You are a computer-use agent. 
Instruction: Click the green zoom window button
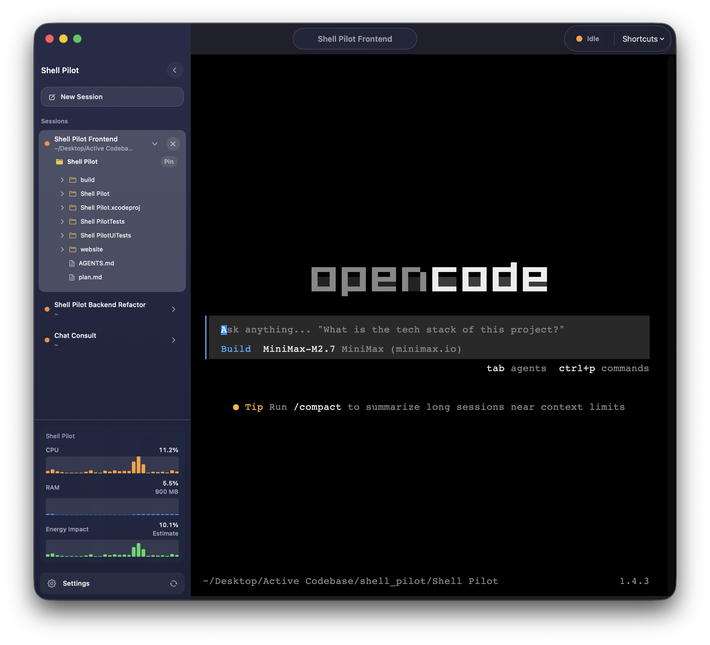coord(77,39)
